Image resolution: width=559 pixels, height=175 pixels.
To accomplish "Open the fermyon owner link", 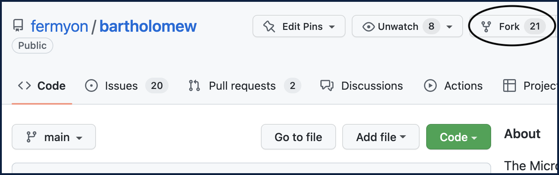I will (59, 26).
